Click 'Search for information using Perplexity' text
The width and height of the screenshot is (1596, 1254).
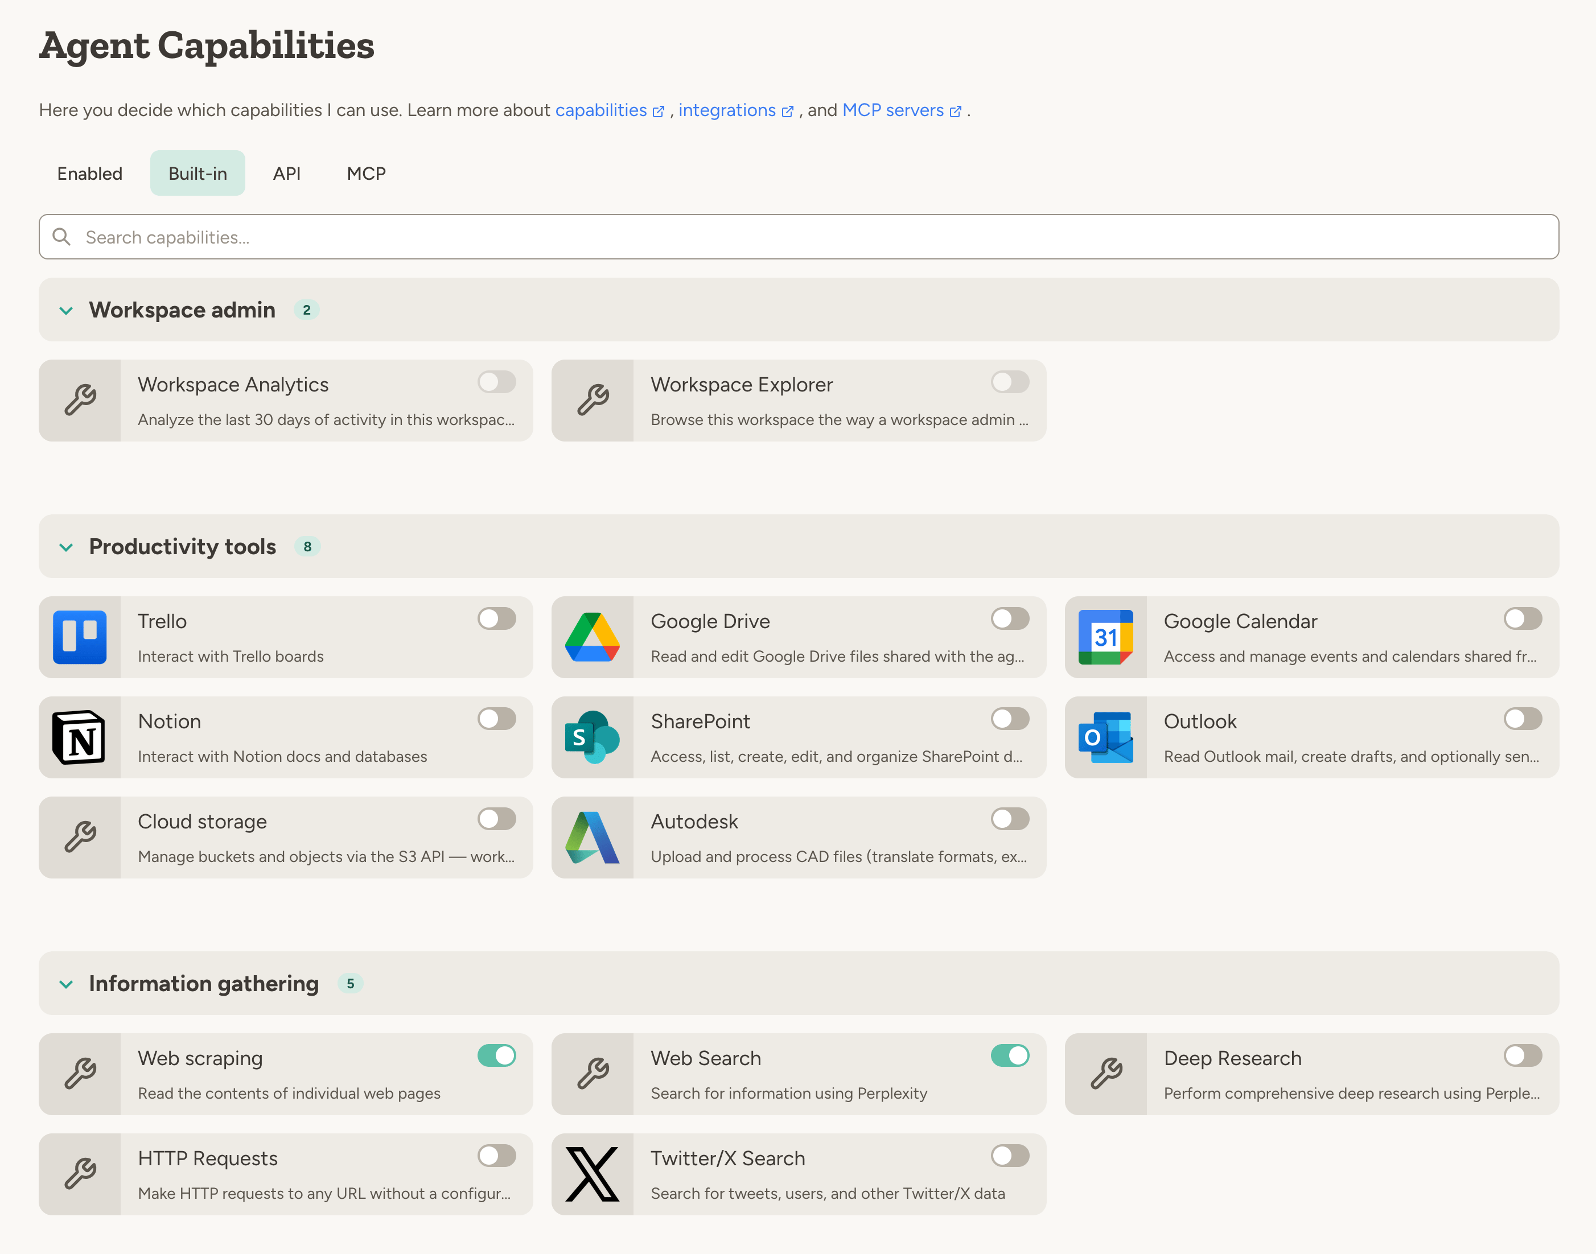pos(789,1093)
